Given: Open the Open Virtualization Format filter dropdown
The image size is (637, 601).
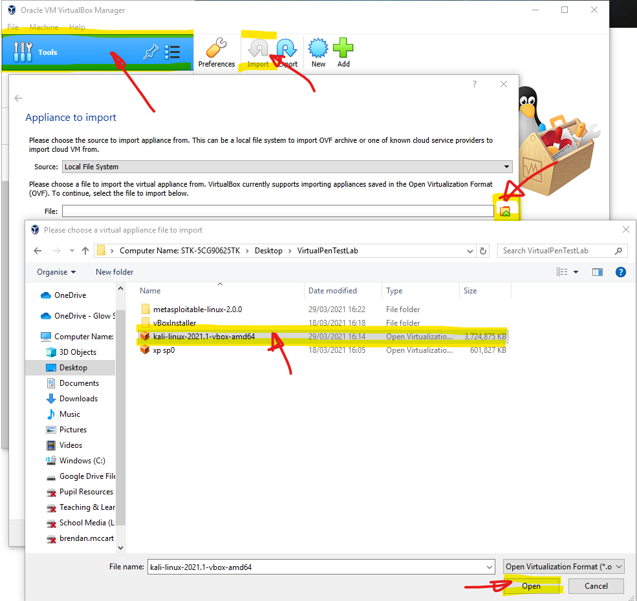Looking at the screenshot, I should (x=563, y=567).
